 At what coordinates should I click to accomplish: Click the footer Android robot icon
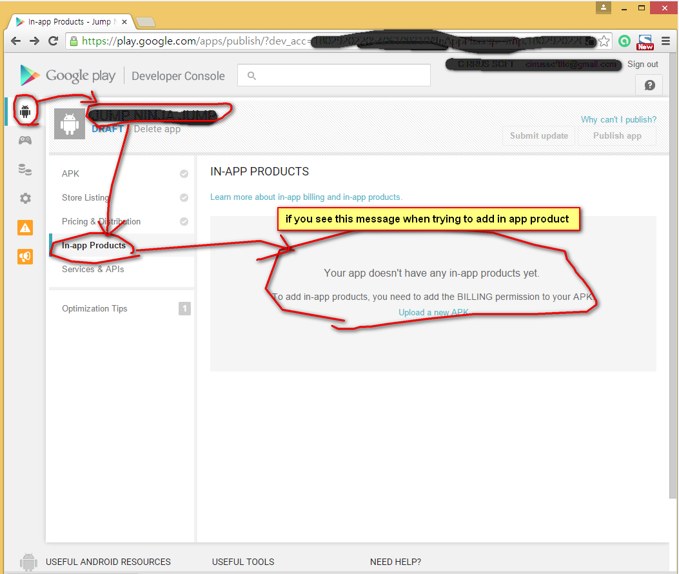28,562
